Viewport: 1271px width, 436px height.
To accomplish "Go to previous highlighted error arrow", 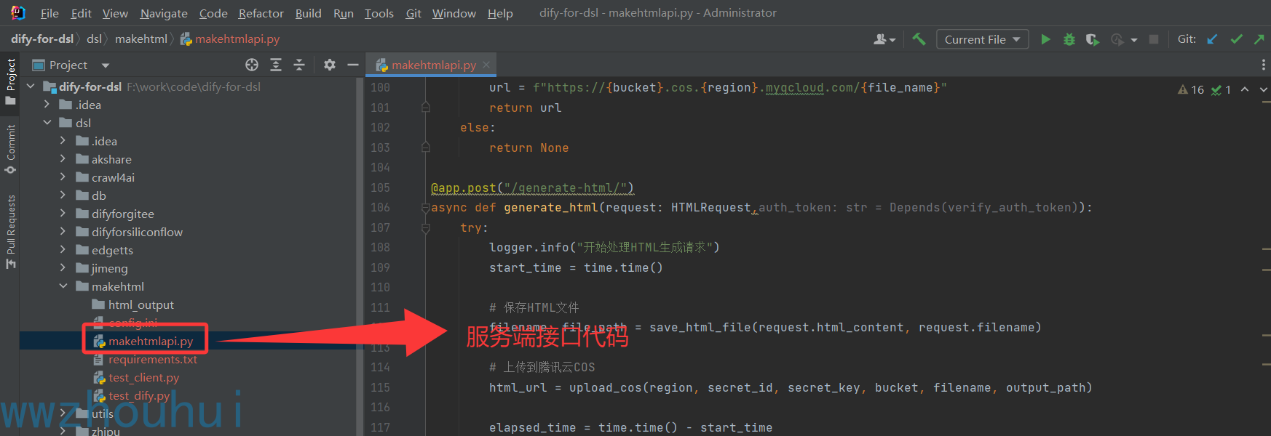I will pos(1245,89).
